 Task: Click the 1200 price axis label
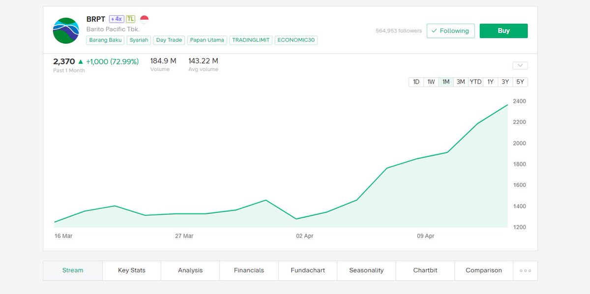pos(520,227)
